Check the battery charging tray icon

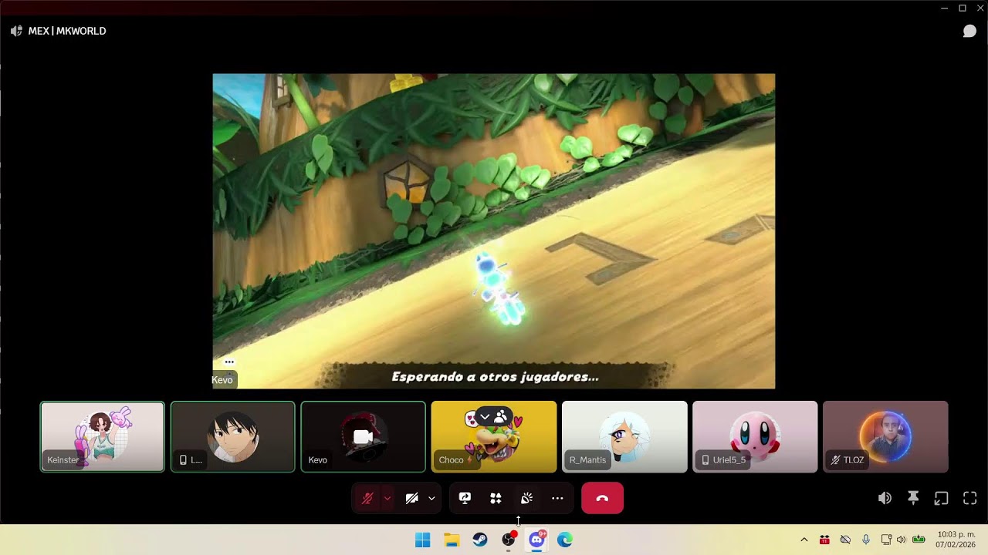tap(919, 540)
